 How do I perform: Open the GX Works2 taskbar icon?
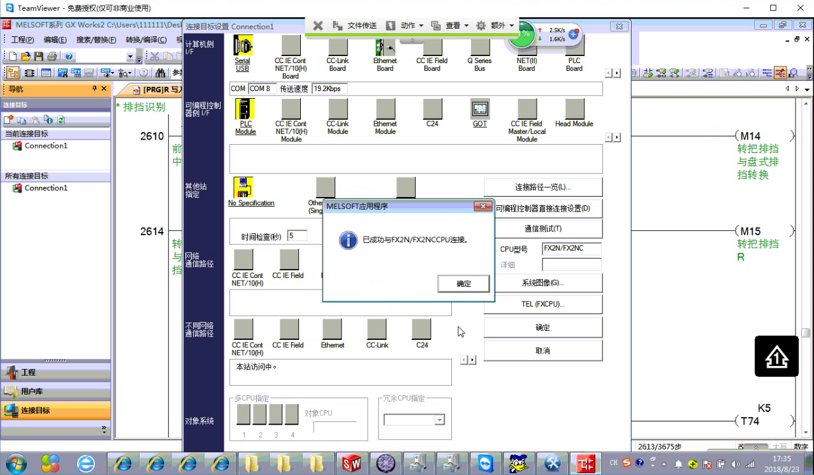coord(586,464)
